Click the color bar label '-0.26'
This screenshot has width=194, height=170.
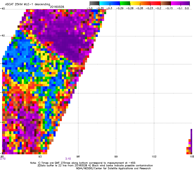(139, 8)
